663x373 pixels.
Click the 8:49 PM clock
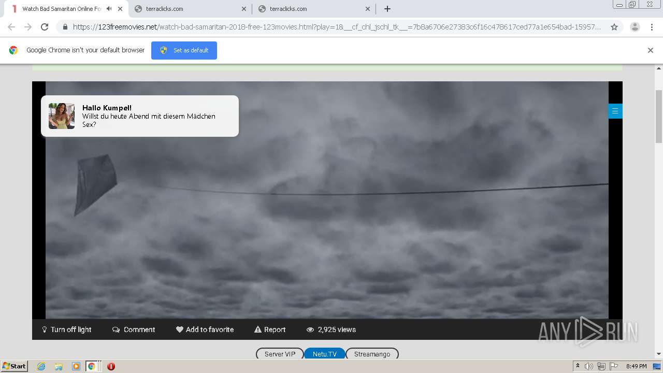(x=636, y=366)
